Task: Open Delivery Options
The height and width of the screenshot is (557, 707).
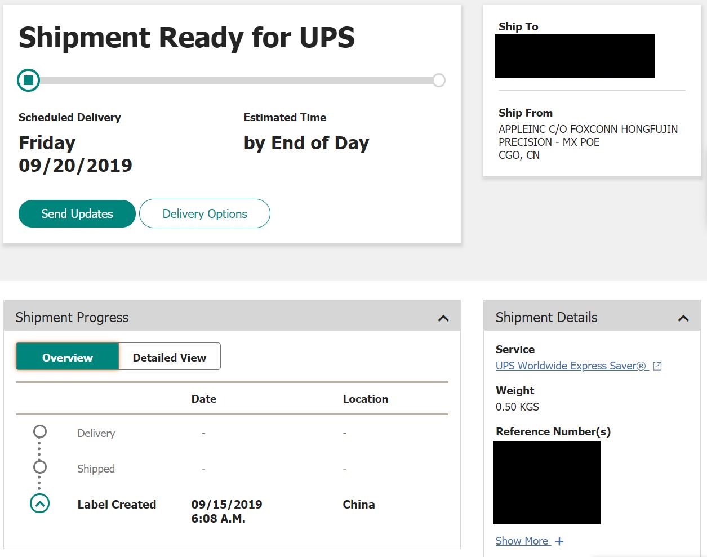Action: click(x=204, y=214)
